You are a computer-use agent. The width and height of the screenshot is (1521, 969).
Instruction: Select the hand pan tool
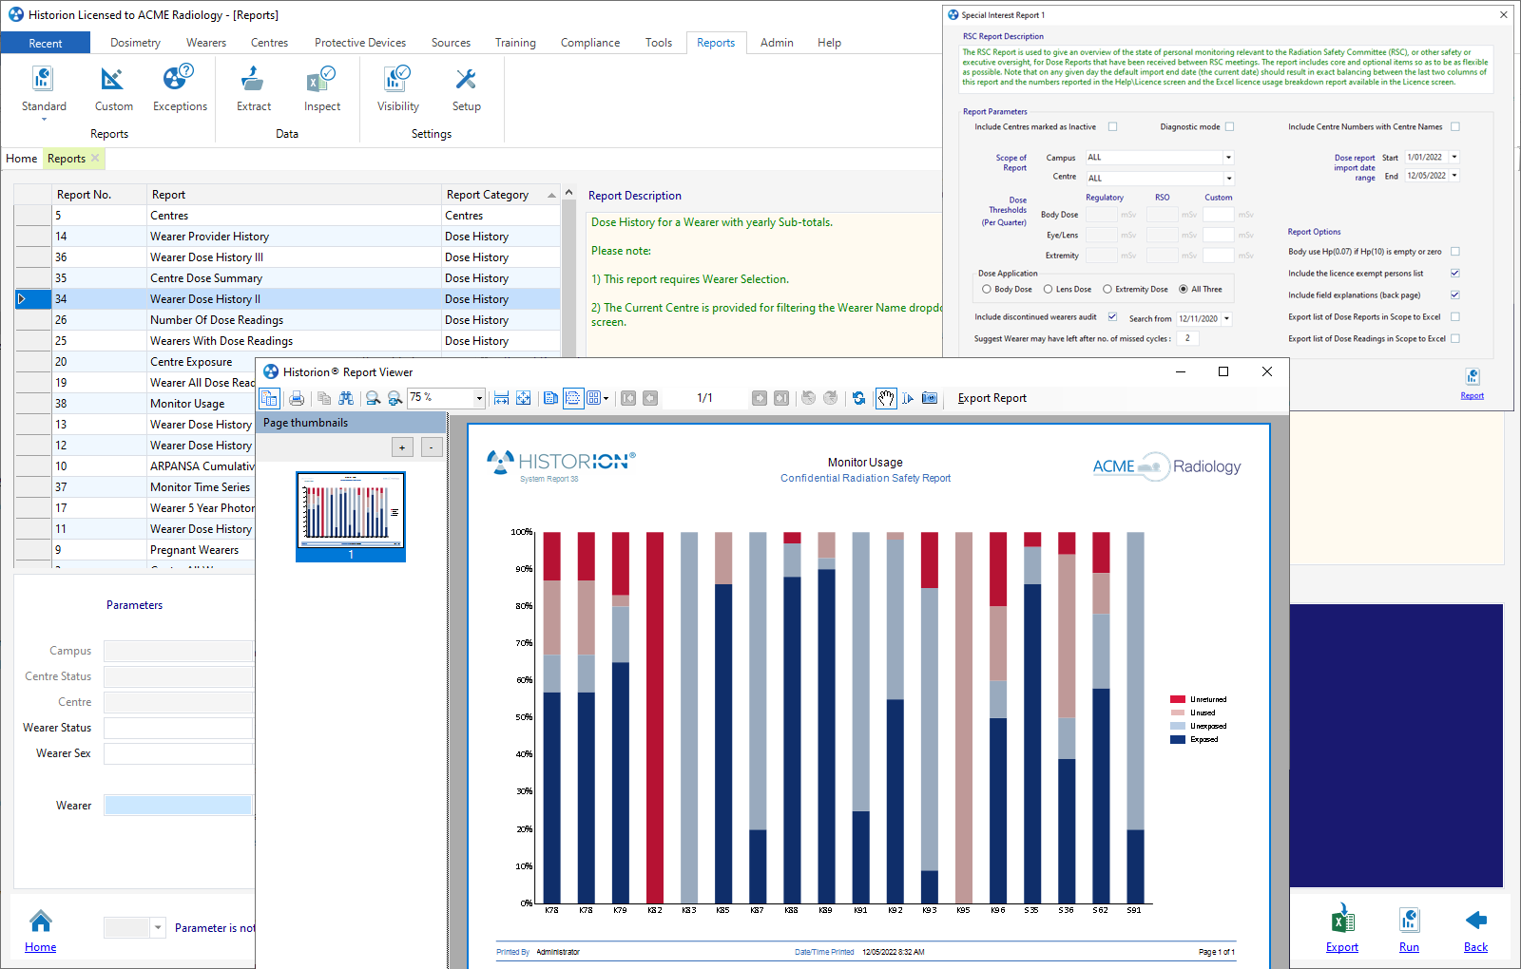pos(886,399)
